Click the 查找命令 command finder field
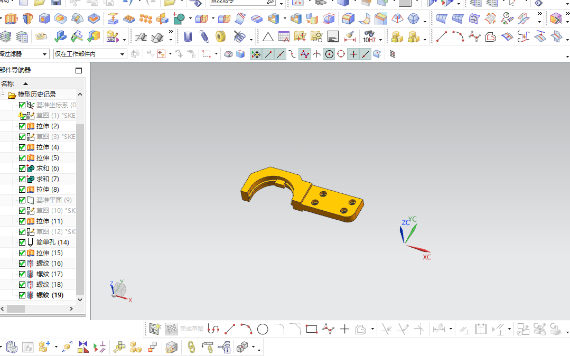The width and height of the screenshot is (570, 356). pyautogui.click(x=243, y=2)
